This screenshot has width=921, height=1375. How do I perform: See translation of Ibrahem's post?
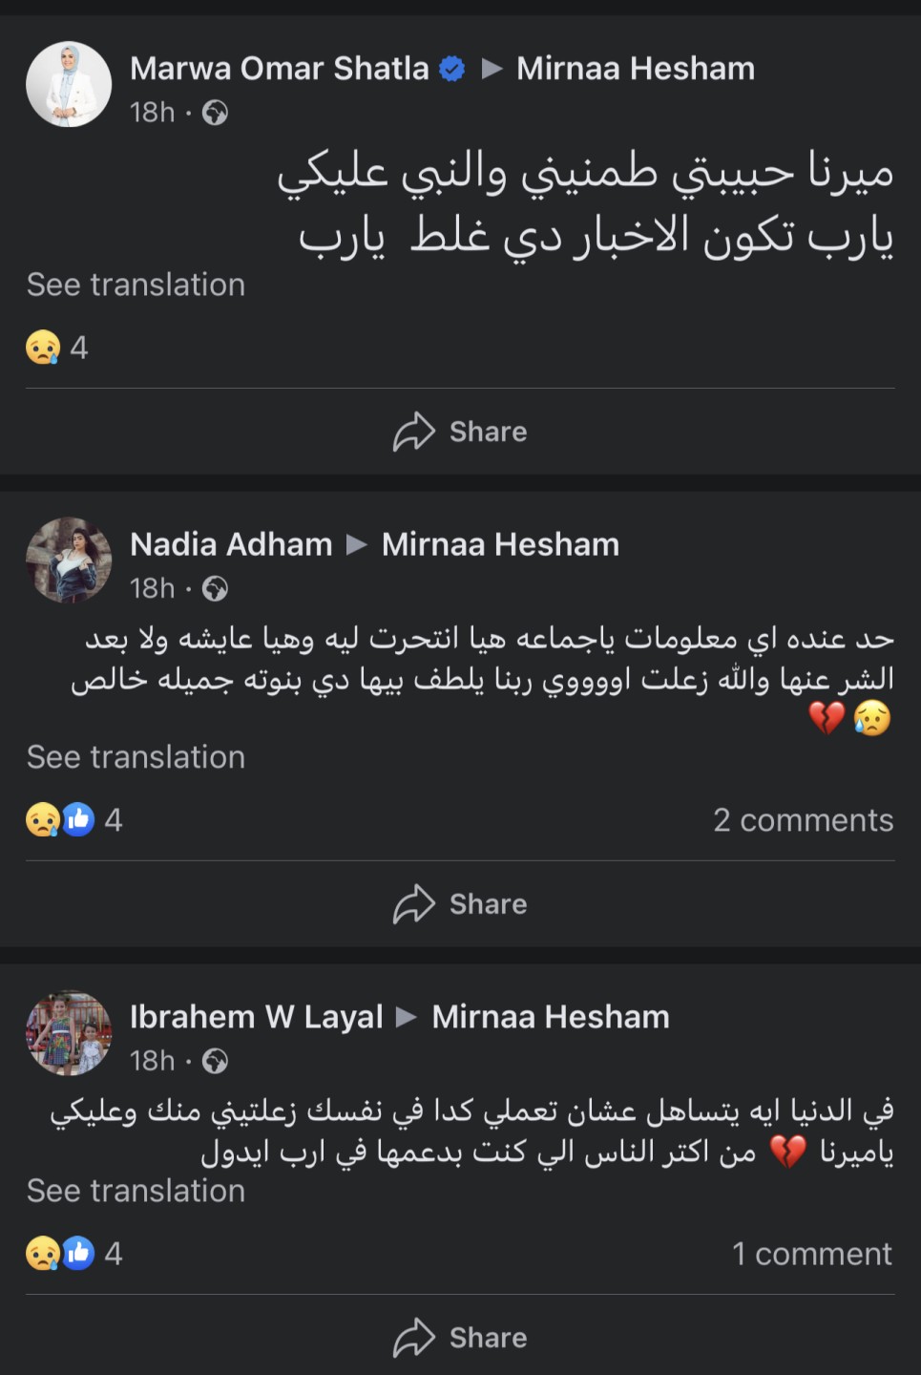coord(136,1191)
